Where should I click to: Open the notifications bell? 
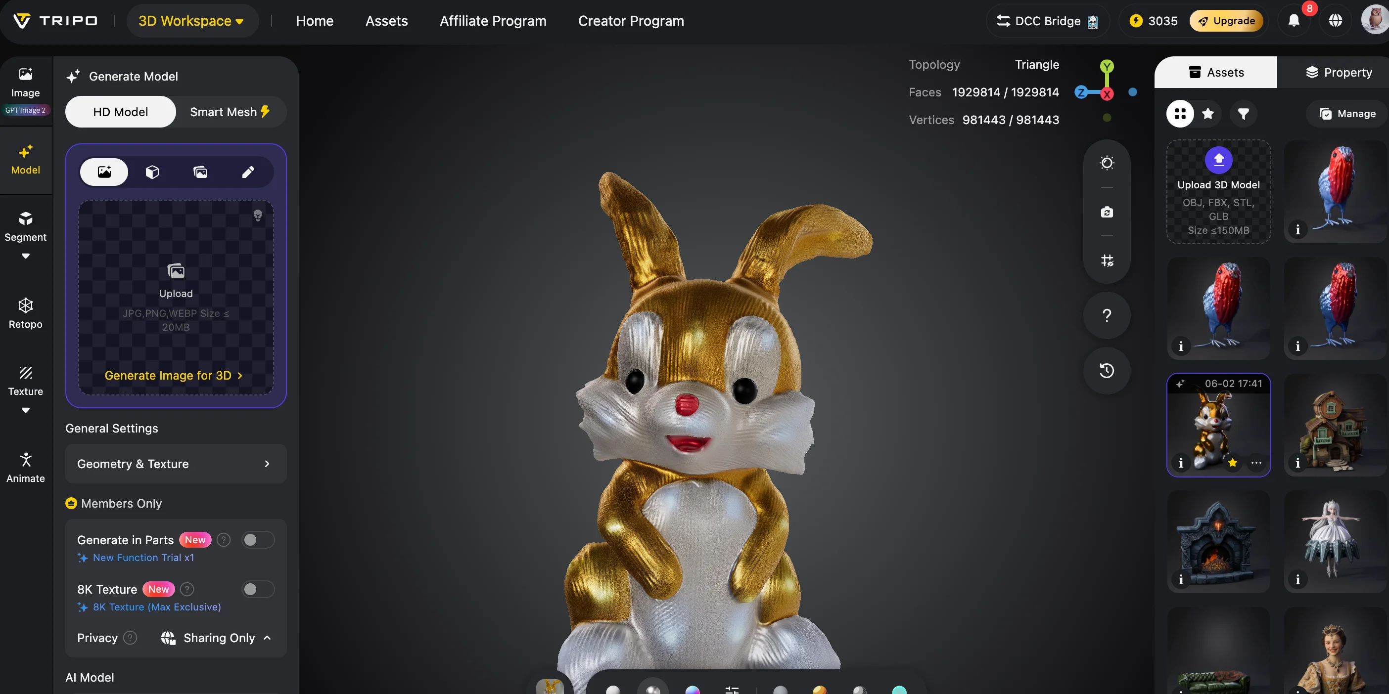(x=1294, y=21)
